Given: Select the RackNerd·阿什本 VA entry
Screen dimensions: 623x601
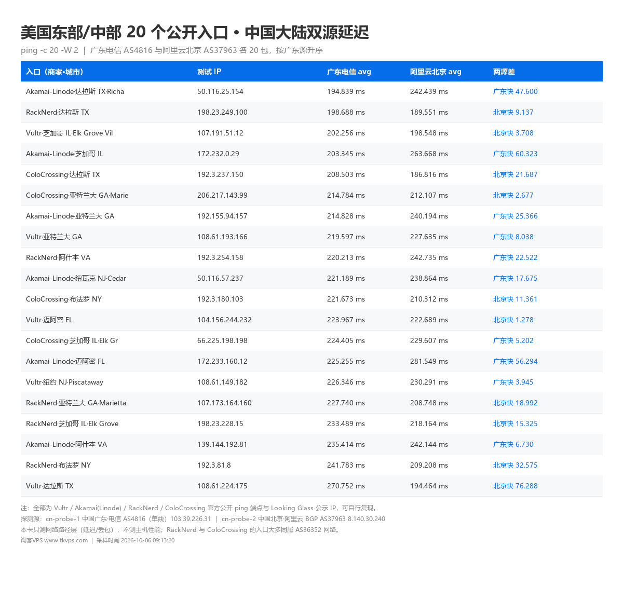Looking at the screenshot, I should (x=58, y=257).
